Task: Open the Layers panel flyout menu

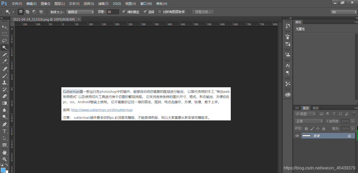Action: click(356, 108)
